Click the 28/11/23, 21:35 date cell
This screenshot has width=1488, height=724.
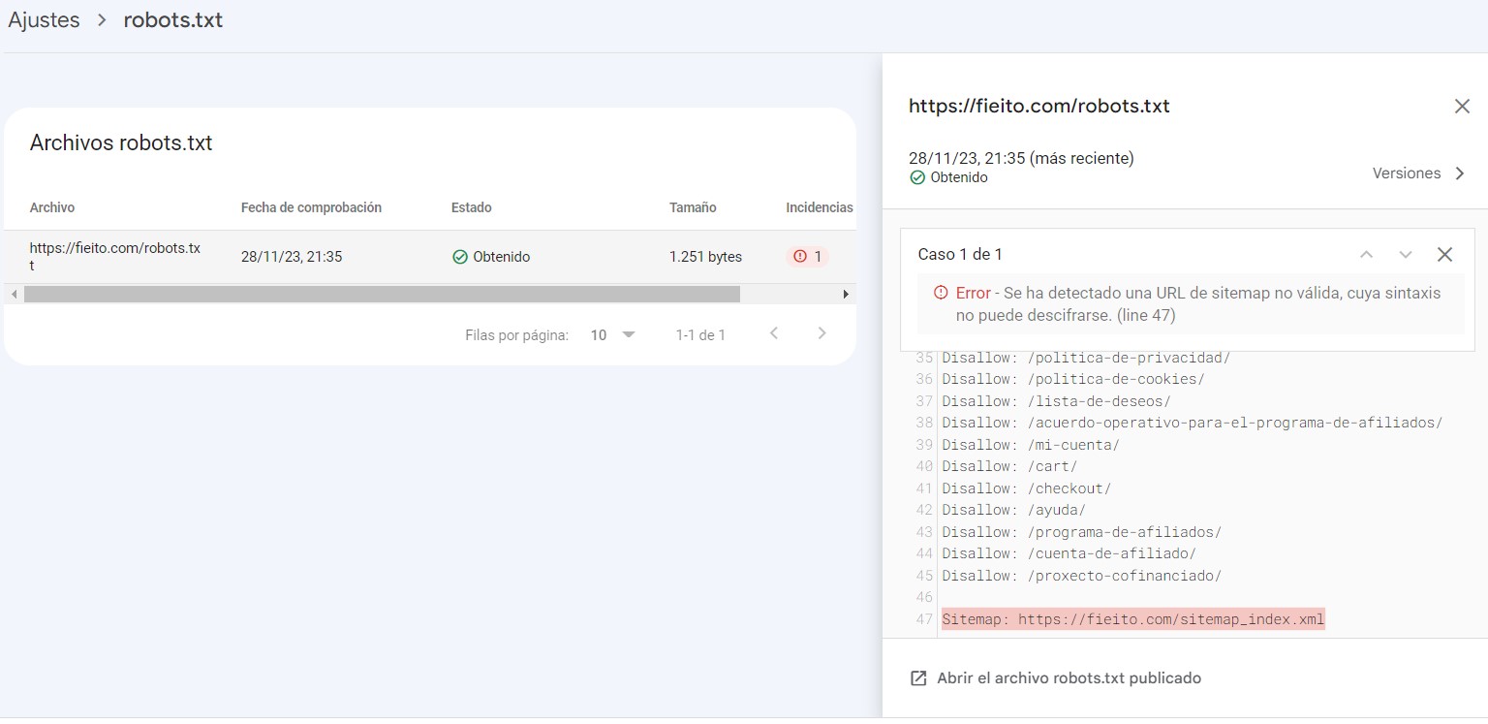tap(292, 257)
